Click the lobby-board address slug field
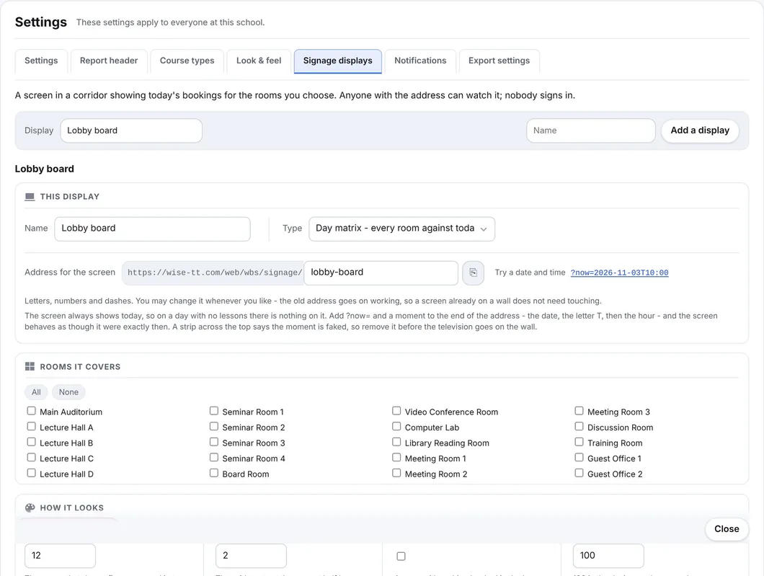This screenshot has height=576, width=764. 381,273
